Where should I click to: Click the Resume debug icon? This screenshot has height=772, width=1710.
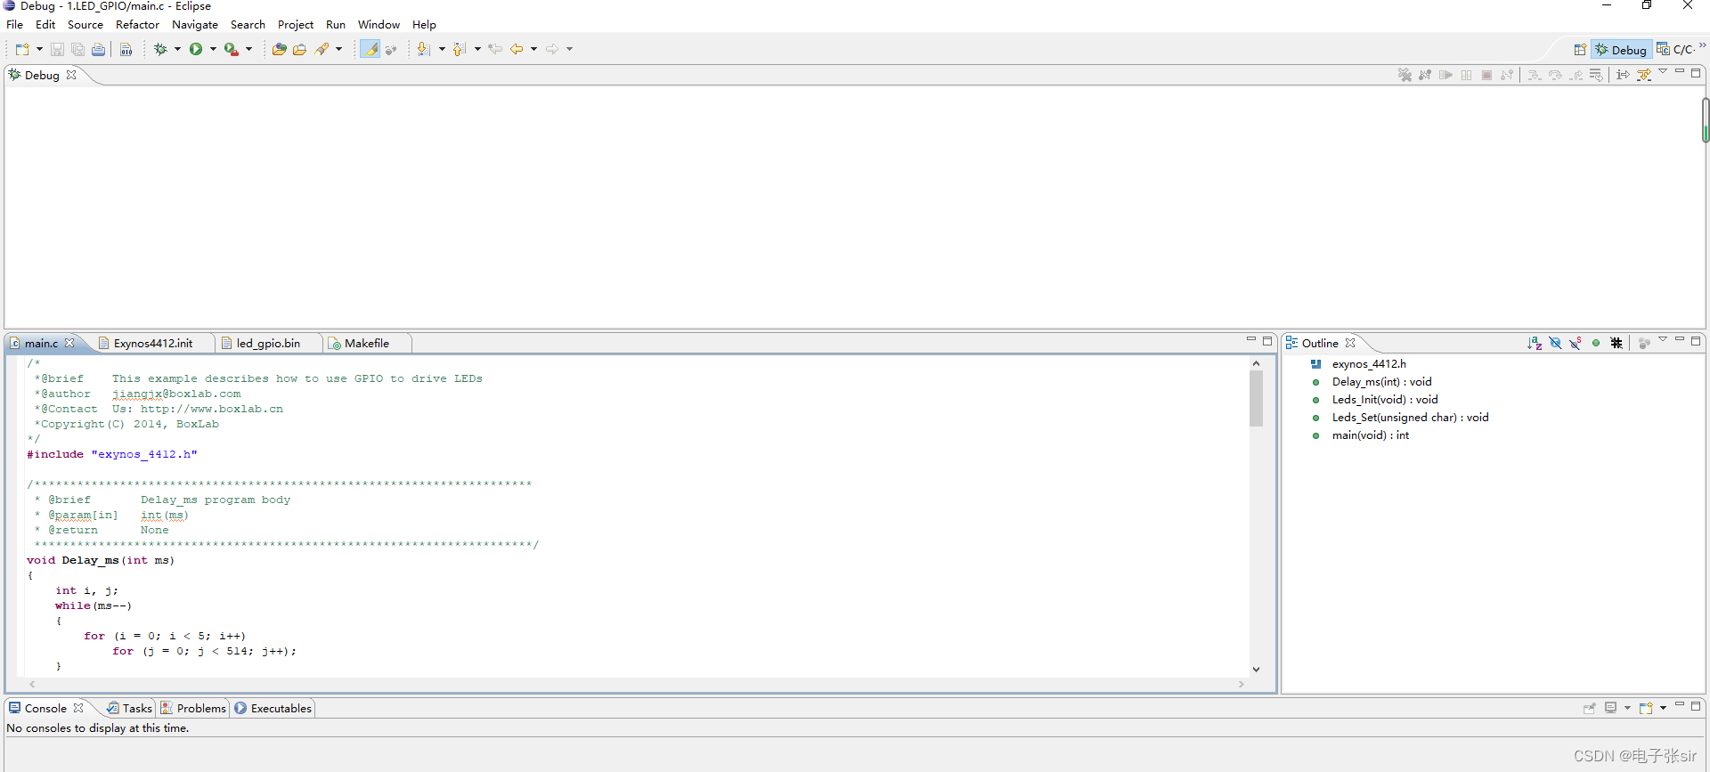pyautogui.click(x=1445, y=75)
